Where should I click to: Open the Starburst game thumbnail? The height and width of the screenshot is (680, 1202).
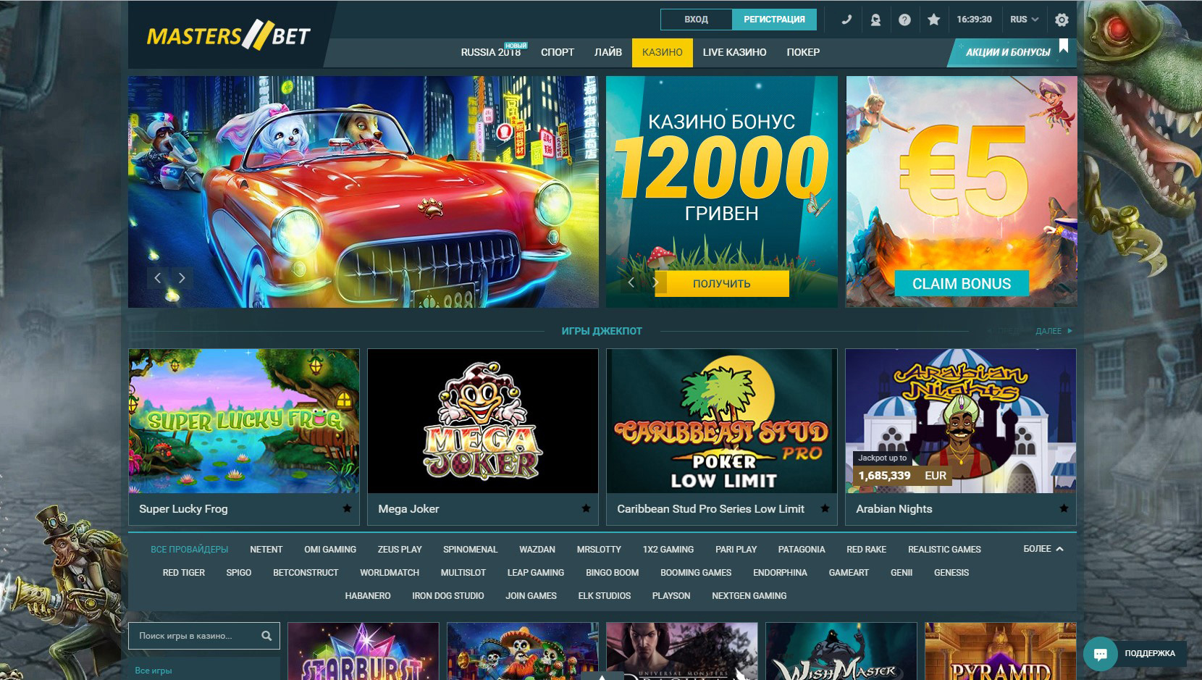coord(363,651)
